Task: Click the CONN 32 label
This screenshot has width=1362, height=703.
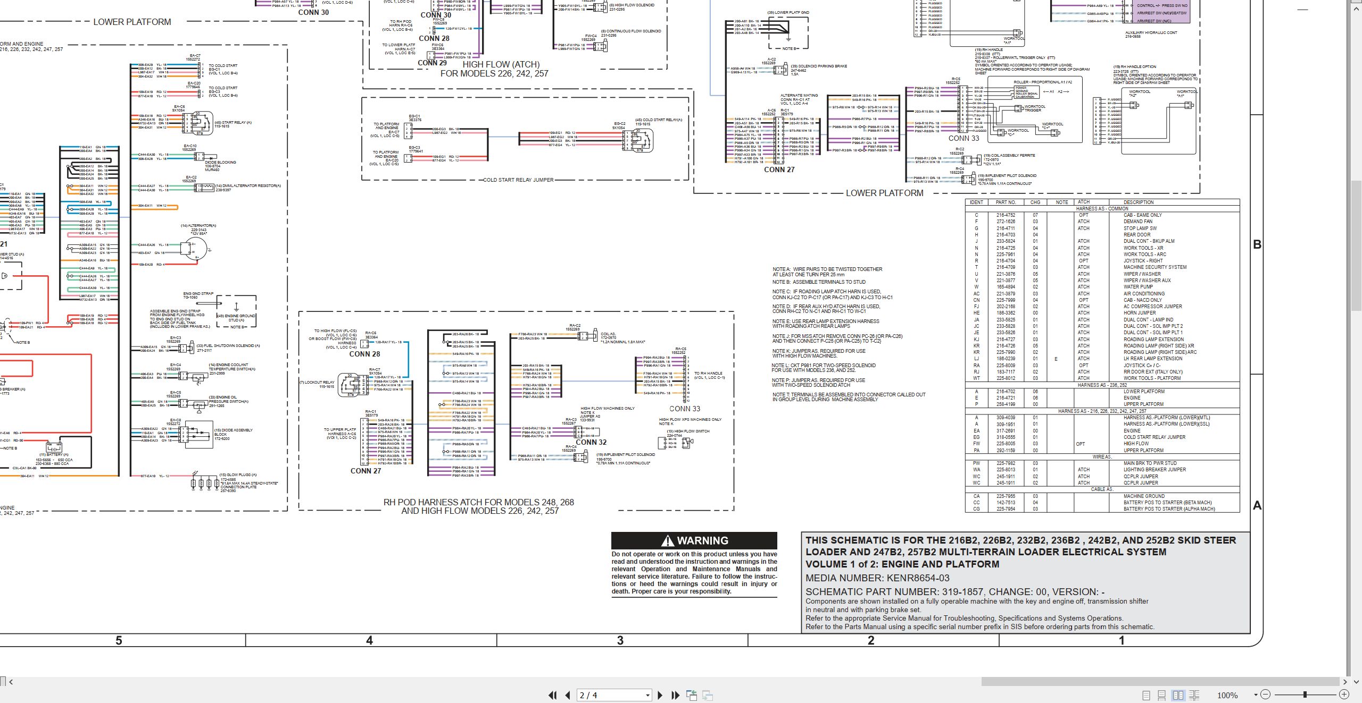Action: click(591, 442)
